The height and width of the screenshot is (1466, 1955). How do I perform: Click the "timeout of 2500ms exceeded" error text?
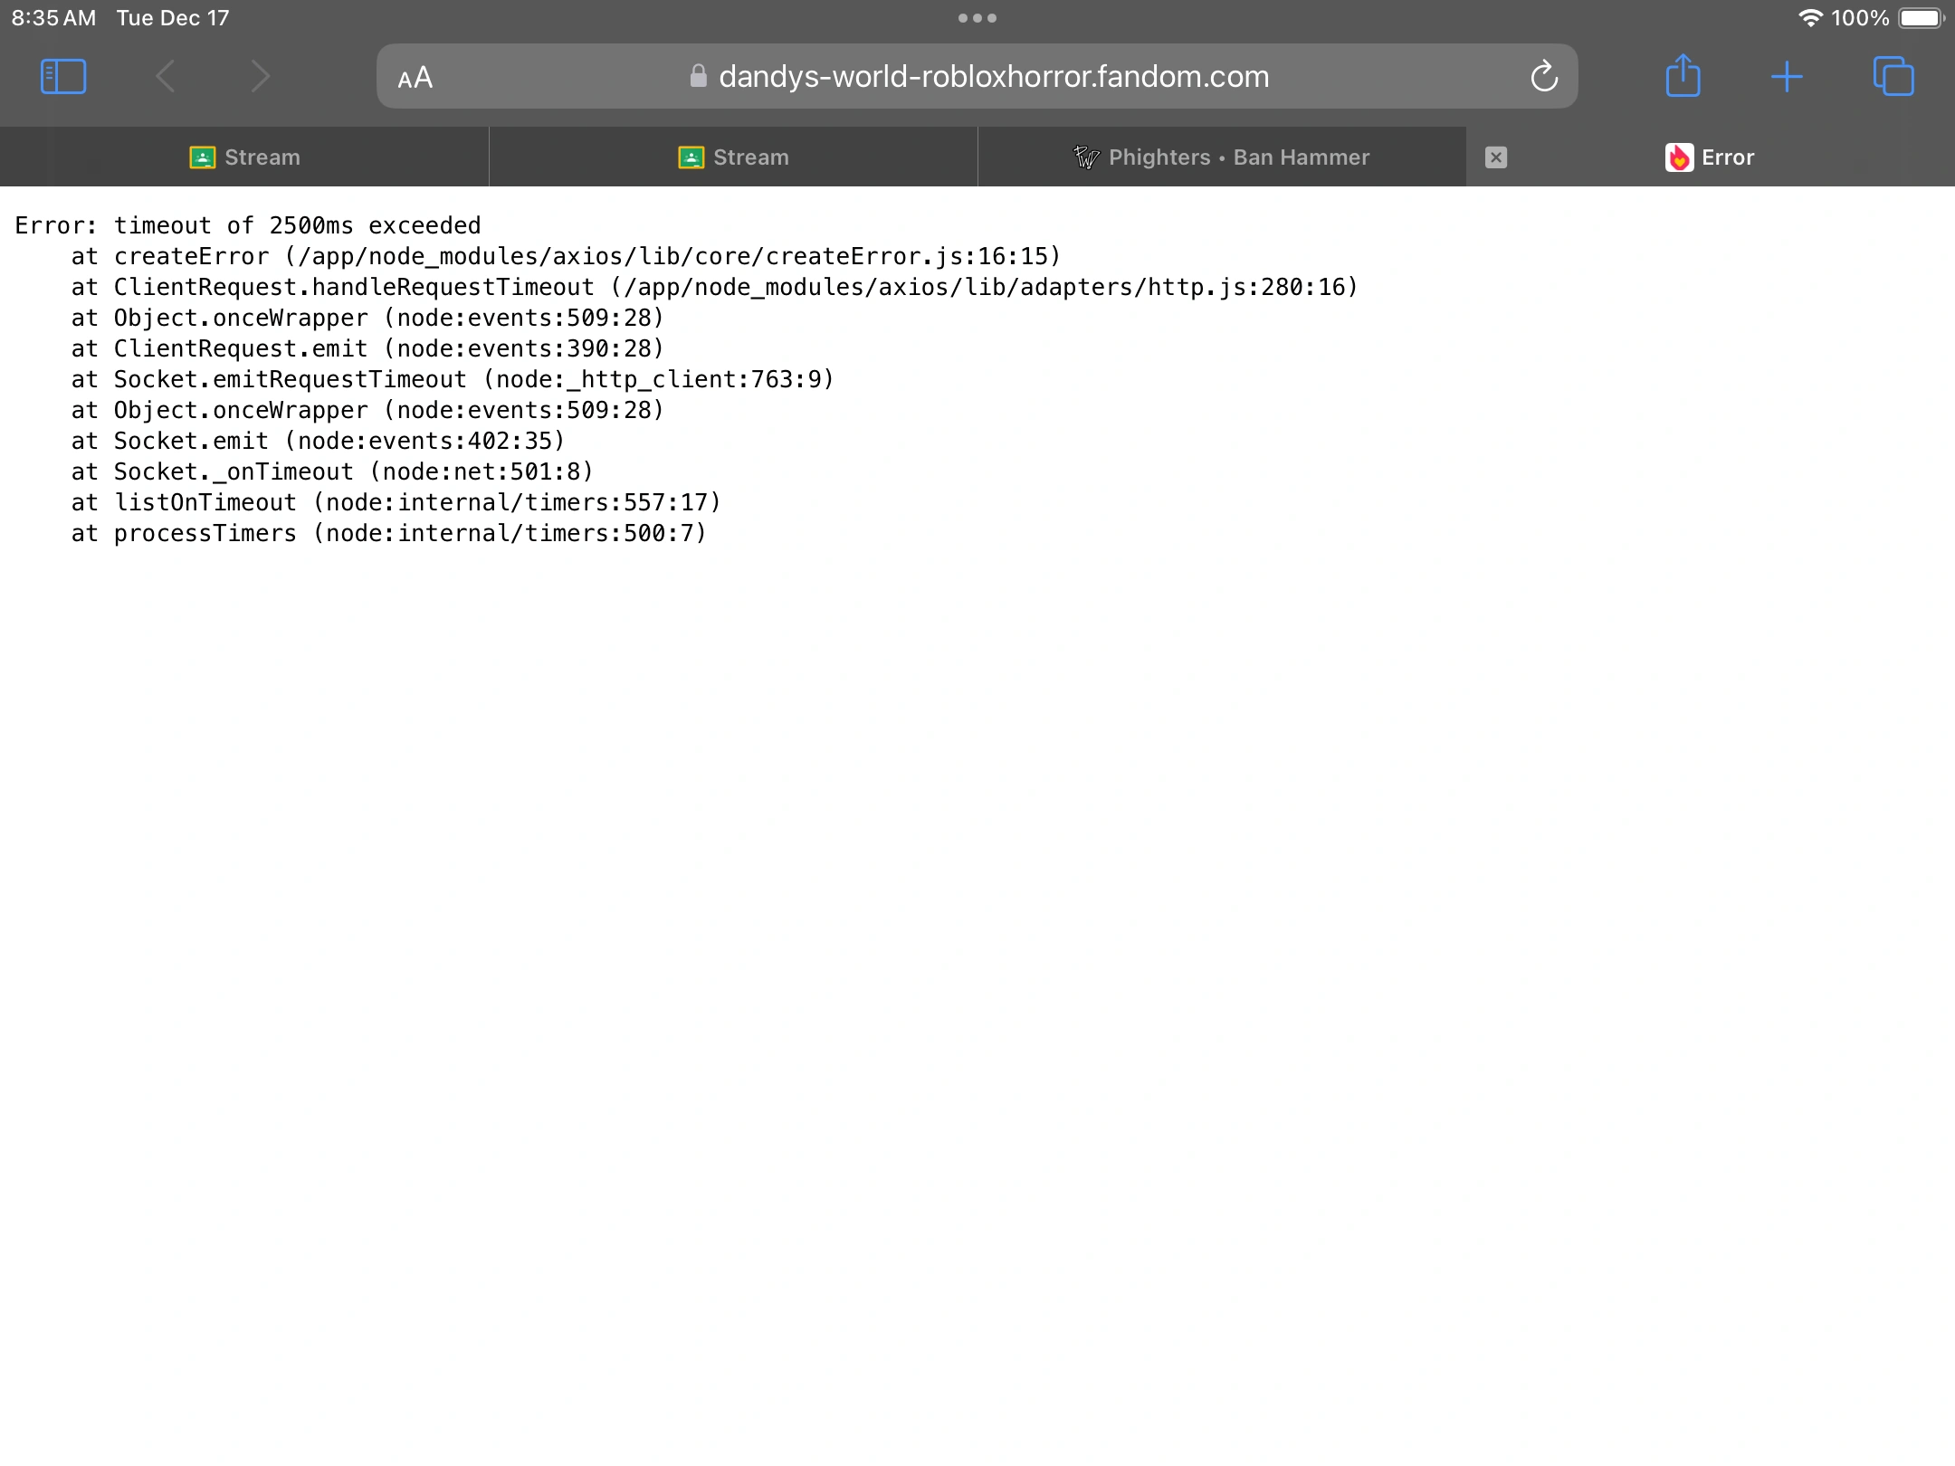pos(297,225)
